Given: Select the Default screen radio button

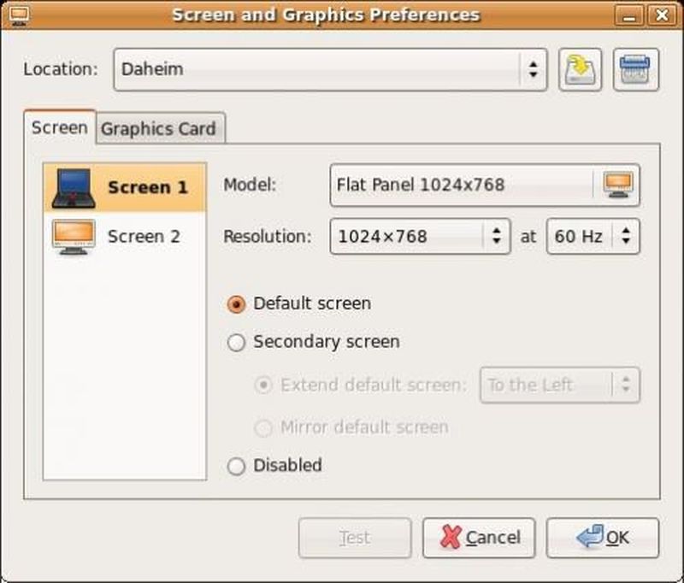Looking at the screenshot, I should point(237,304).
